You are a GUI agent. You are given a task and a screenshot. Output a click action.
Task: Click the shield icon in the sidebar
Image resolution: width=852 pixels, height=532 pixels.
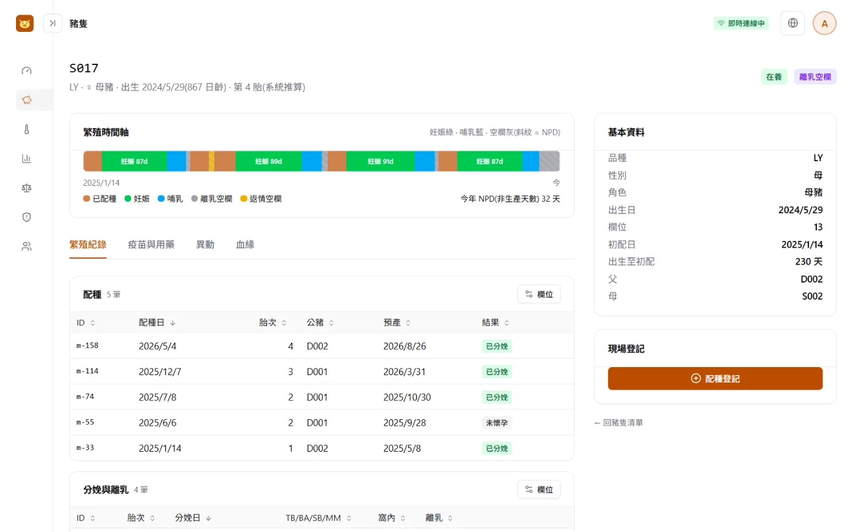[26, 217]
